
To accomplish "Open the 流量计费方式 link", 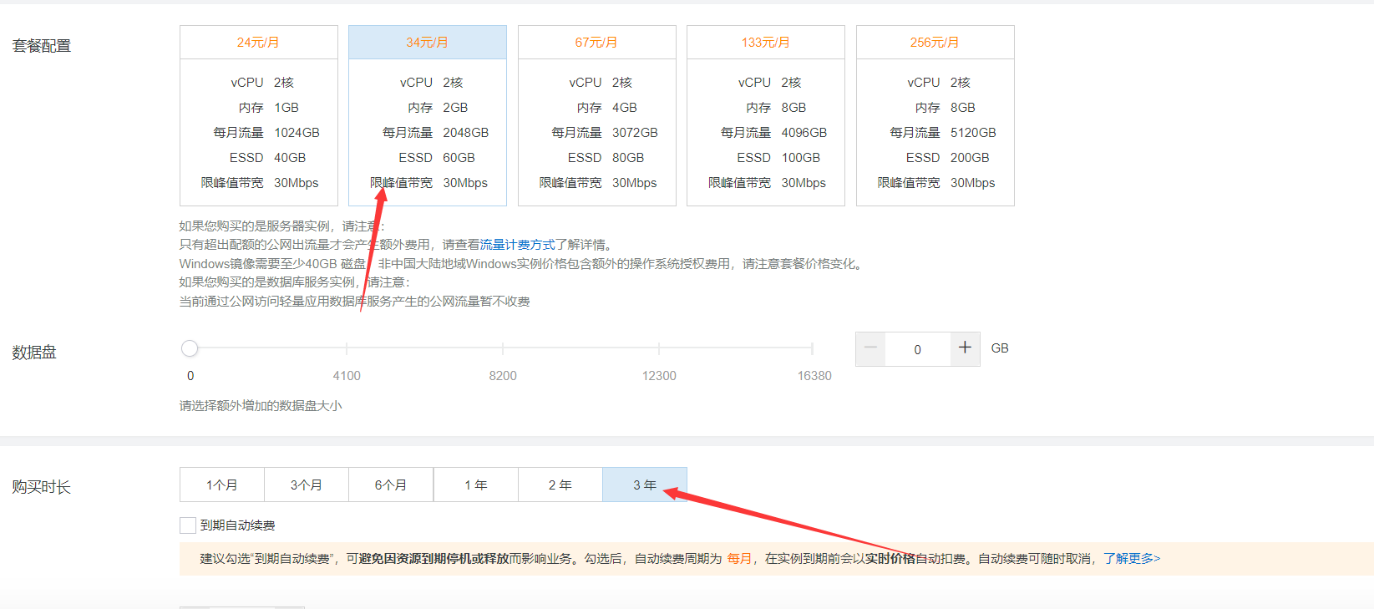I will pos(517,245).
